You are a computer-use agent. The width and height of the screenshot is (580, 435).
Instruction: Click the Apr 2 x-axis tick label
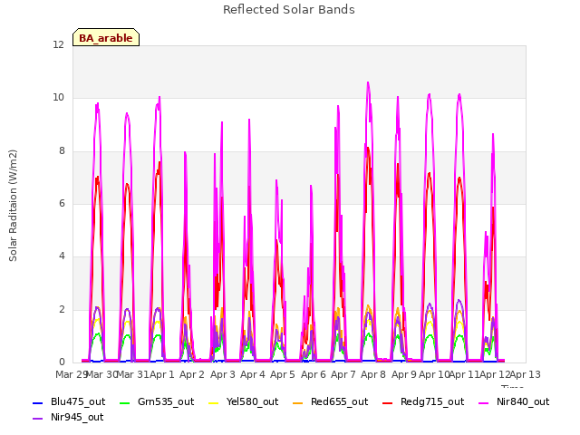pos(192,374)
